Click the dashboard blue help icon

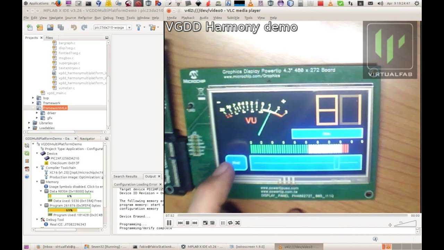point(27,177)
